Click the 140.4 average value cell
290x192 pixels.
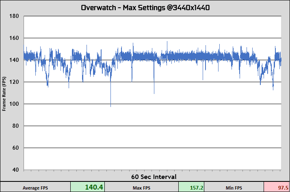88,187
